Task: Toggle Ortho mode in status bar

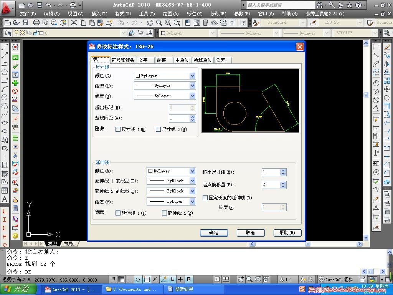Action: (130, 279)
